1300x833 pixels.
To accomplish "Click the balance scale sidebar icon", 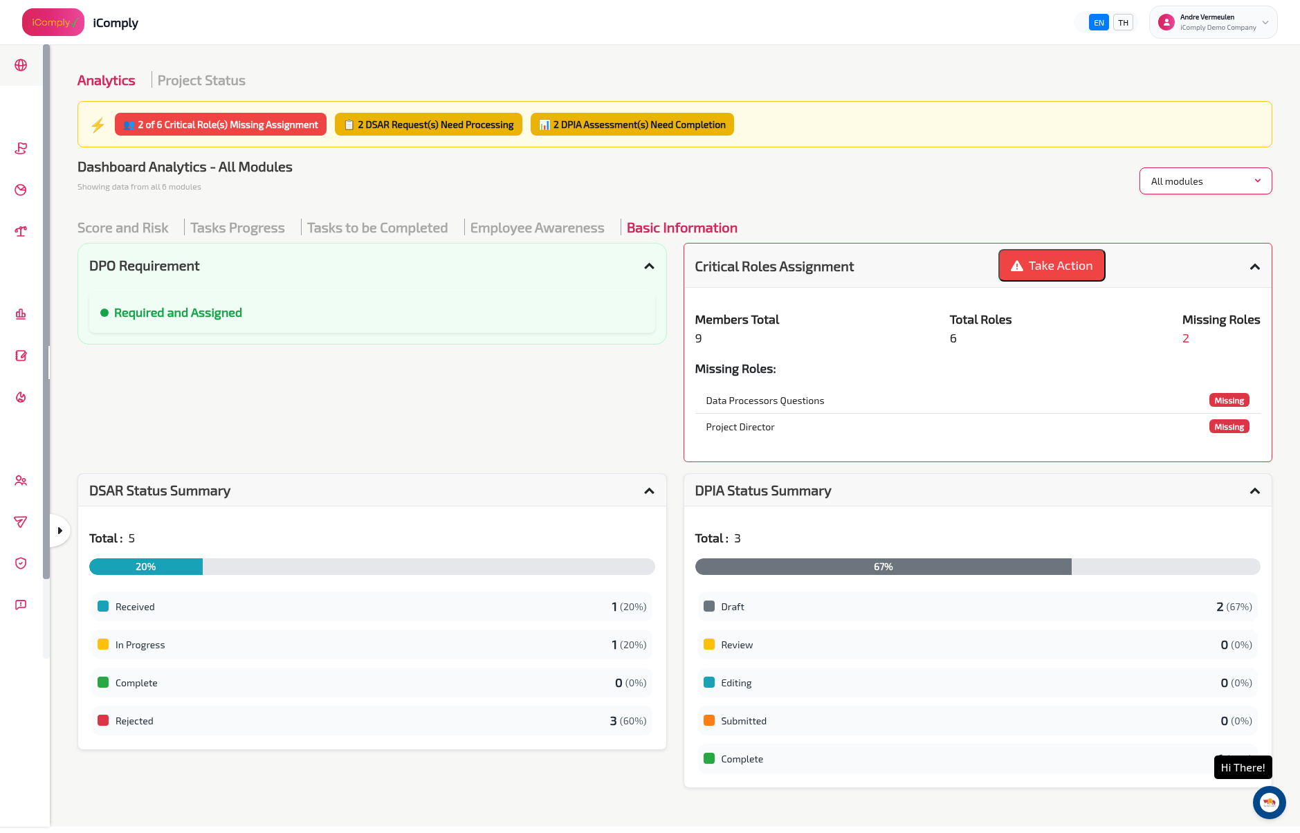I will tap(20, 231).
